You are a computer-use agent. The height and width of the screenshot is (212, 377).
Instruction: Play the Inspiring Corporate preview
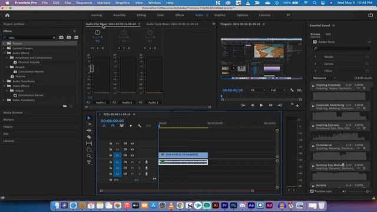[x=313, y=85]
